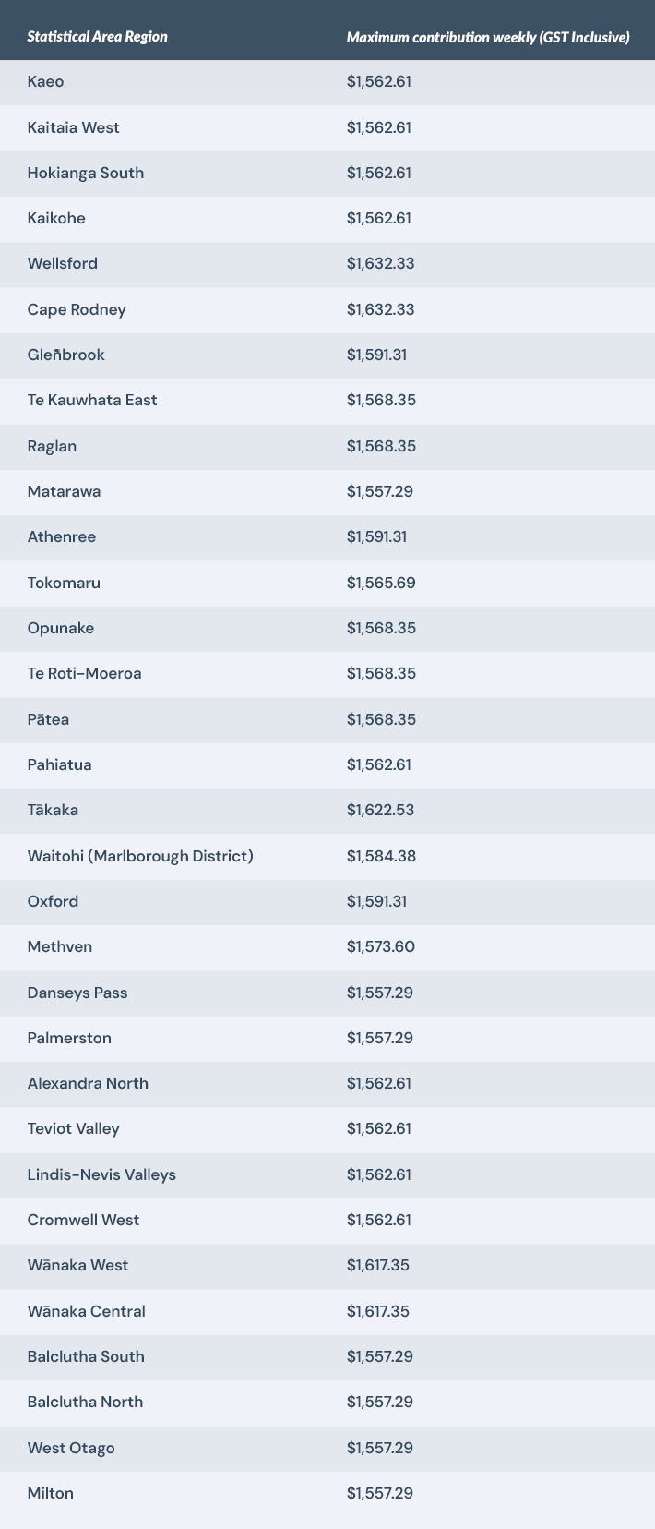Click the Maximum contribution weekly column header
The width and height of the screenshot is (655, 1529).
point(488,37)
